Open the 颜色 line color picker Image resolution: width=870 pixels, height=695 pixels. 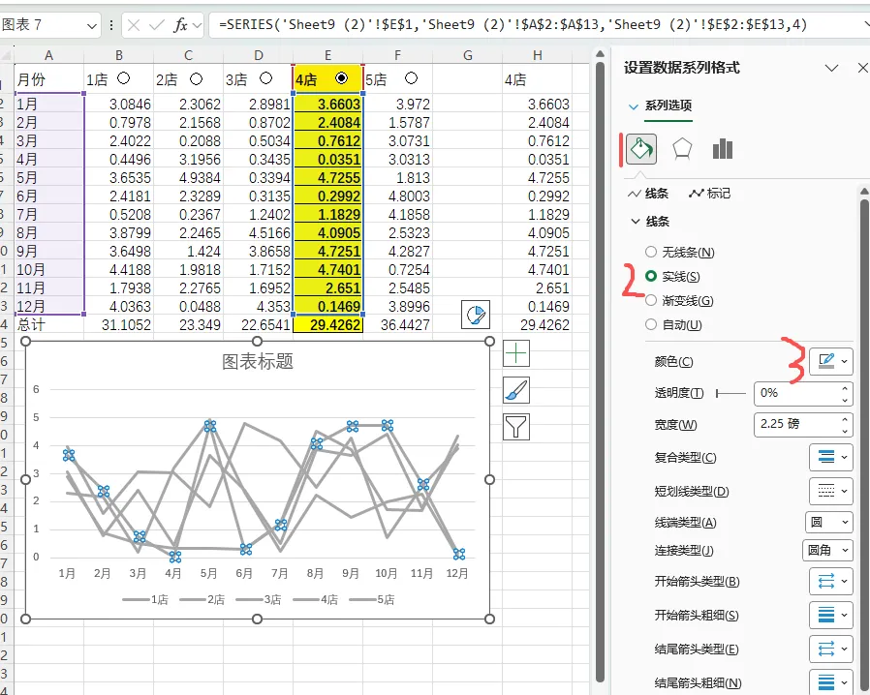click(x=830, y=361)
